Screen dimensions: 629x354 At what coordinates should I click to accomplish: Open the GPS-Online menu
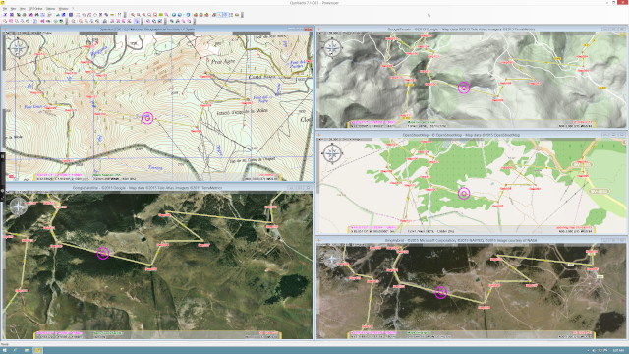click(35, 9)
